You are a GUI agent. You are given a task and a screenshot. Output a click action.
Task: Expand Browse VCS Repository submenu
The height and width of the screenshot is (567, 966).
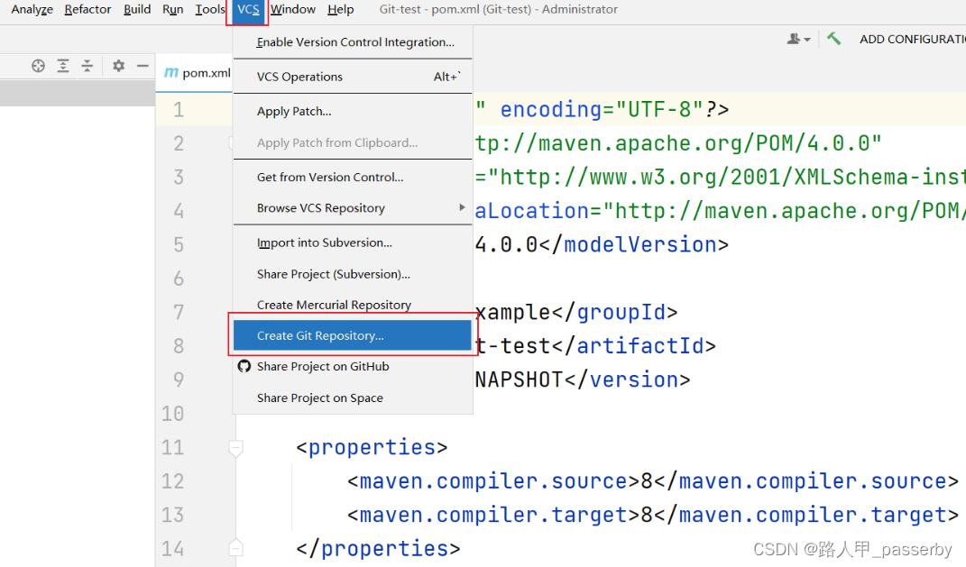[x=353, y=208]
